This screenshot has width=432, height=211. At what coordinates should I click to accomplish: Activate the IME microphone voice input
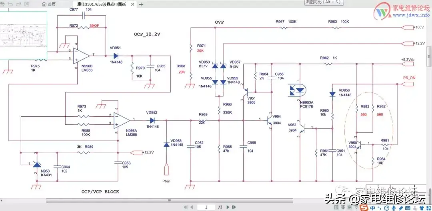[394, 208]
